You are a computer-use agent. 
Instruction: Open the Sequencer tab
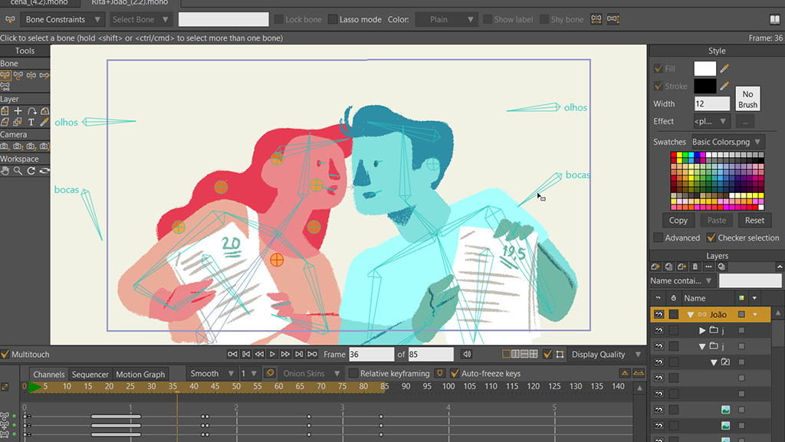[90, 375]
